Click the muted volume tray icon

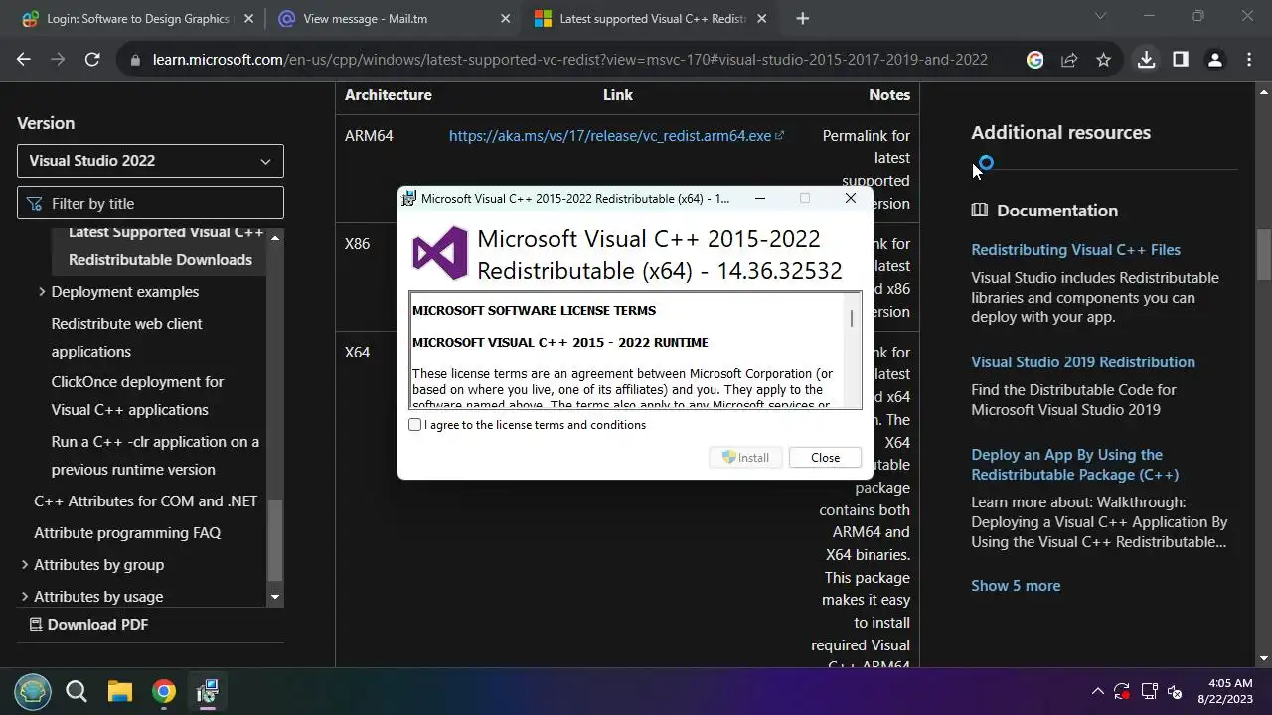pyautogui.click(x=1175, y=691)
